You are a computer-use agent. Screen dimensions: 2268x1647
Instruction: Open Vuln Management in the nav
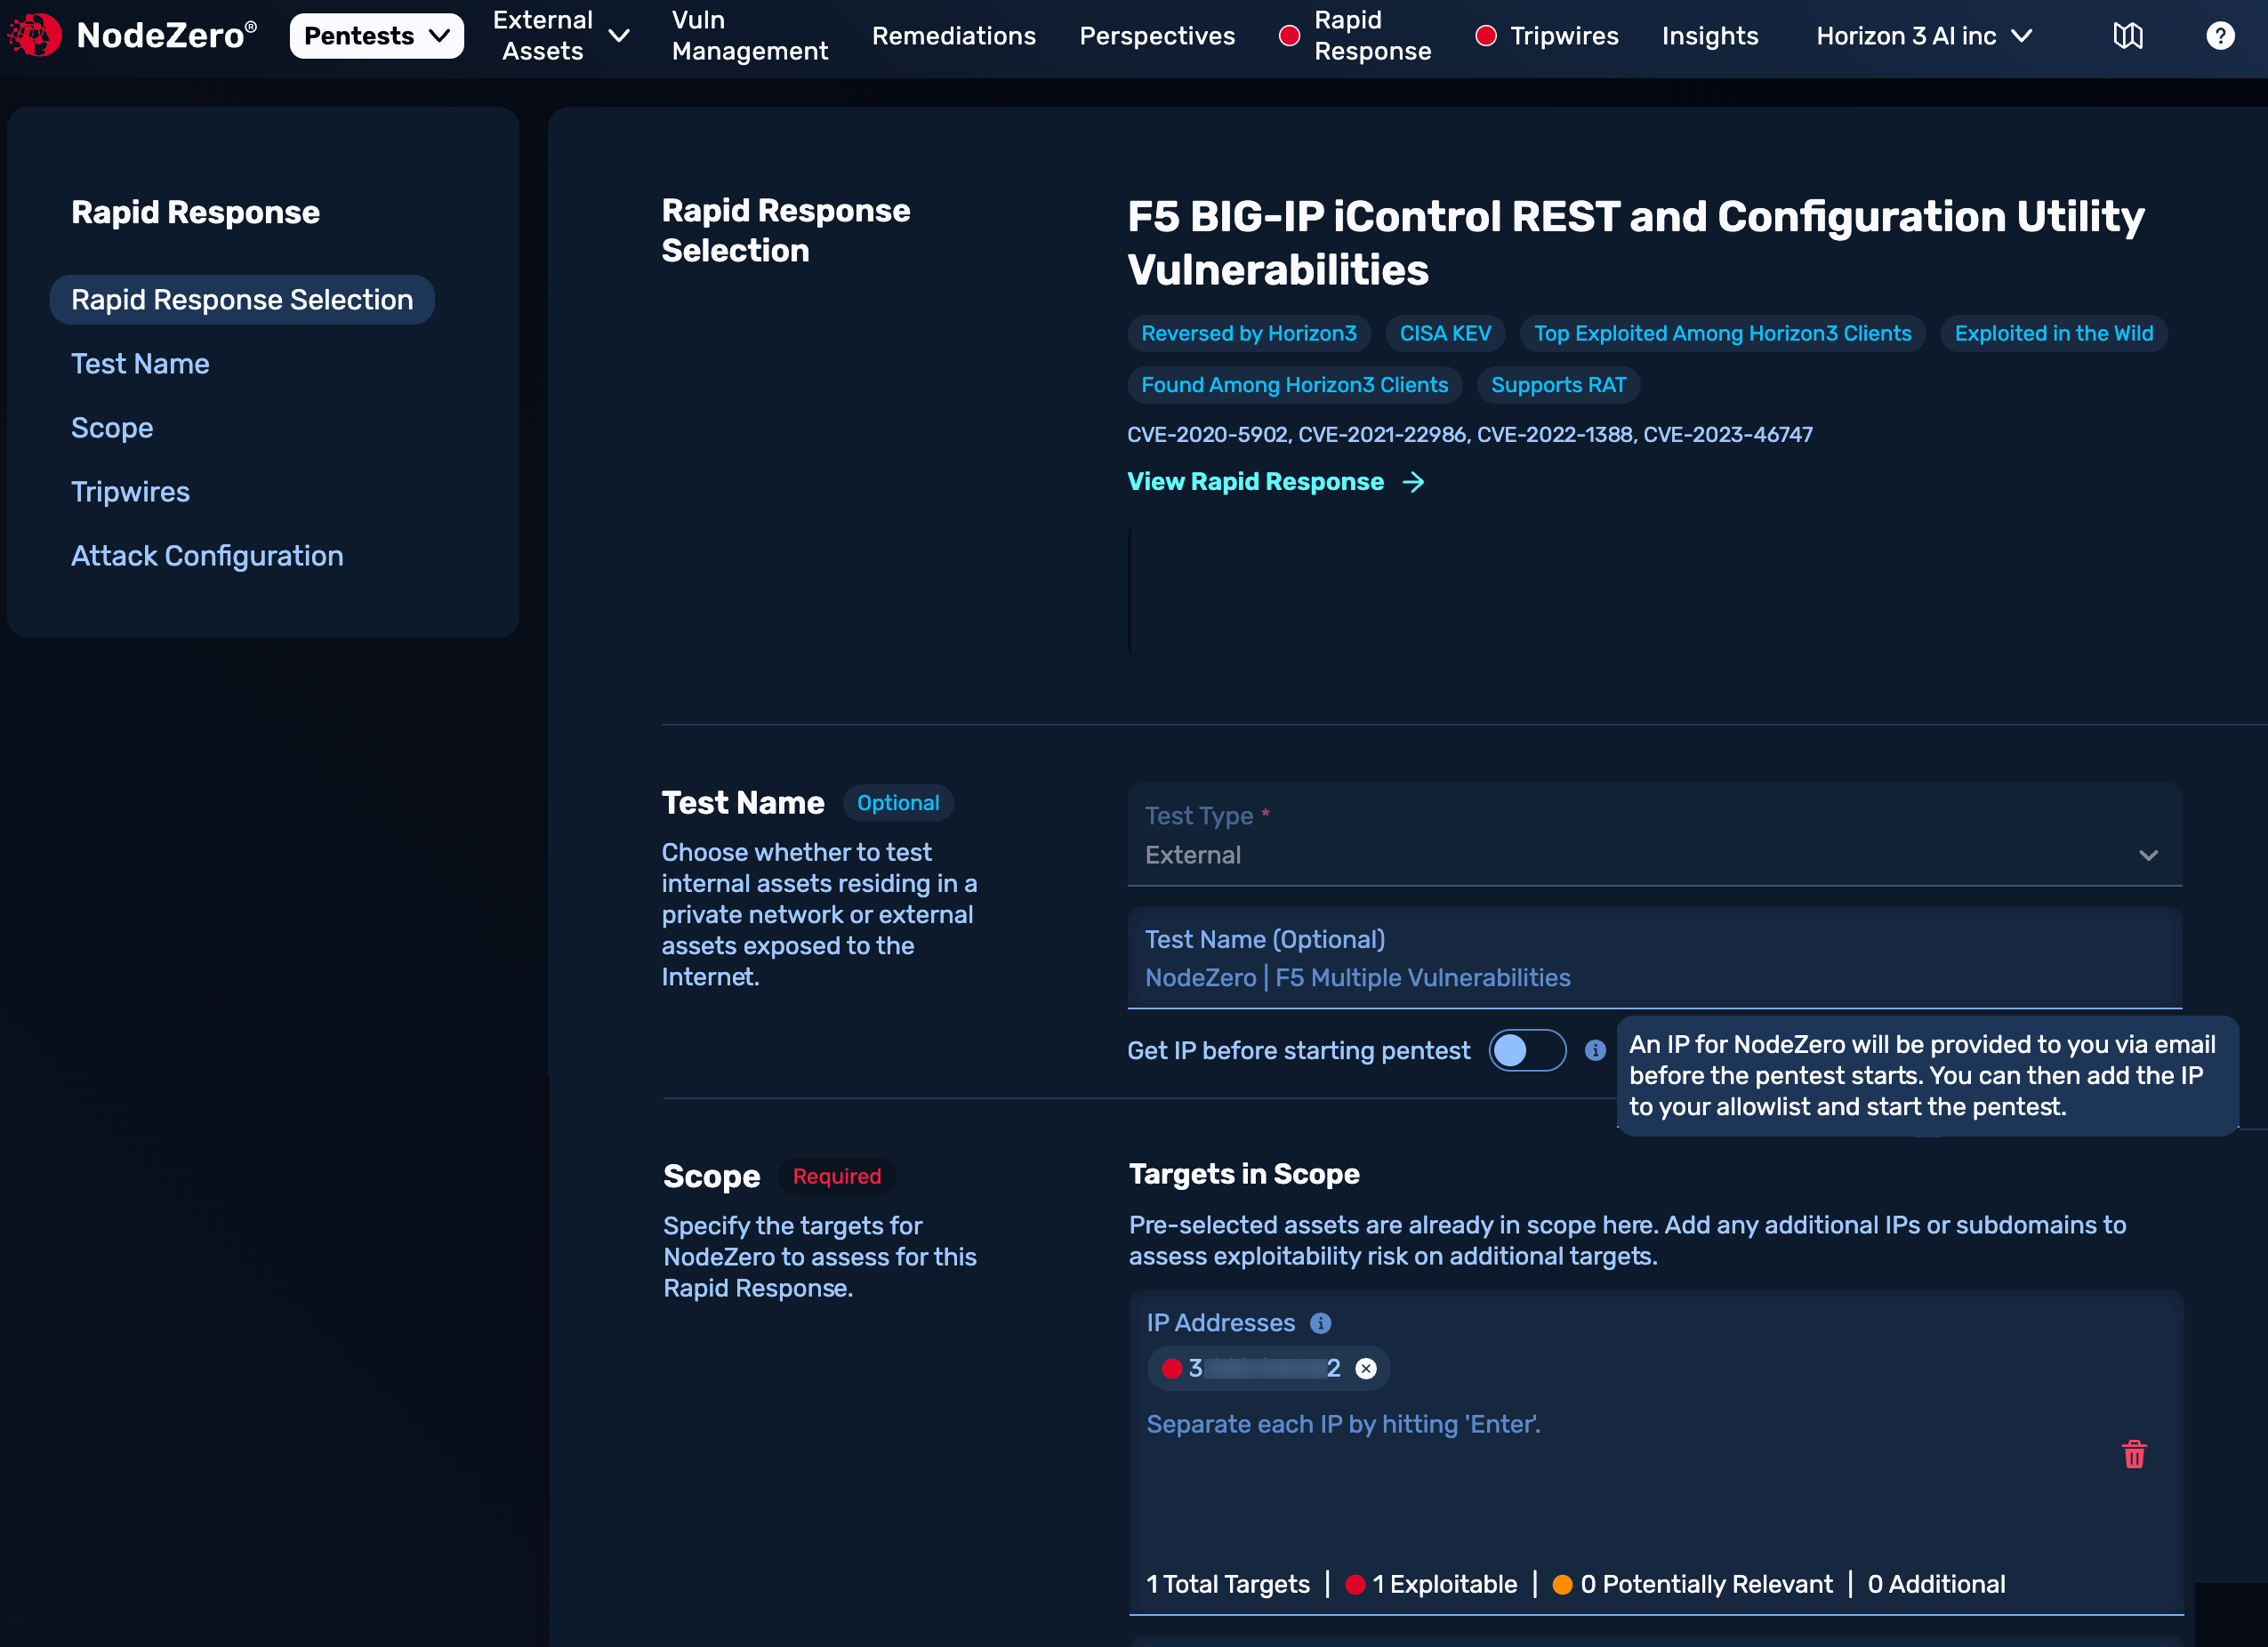point(750,36)
